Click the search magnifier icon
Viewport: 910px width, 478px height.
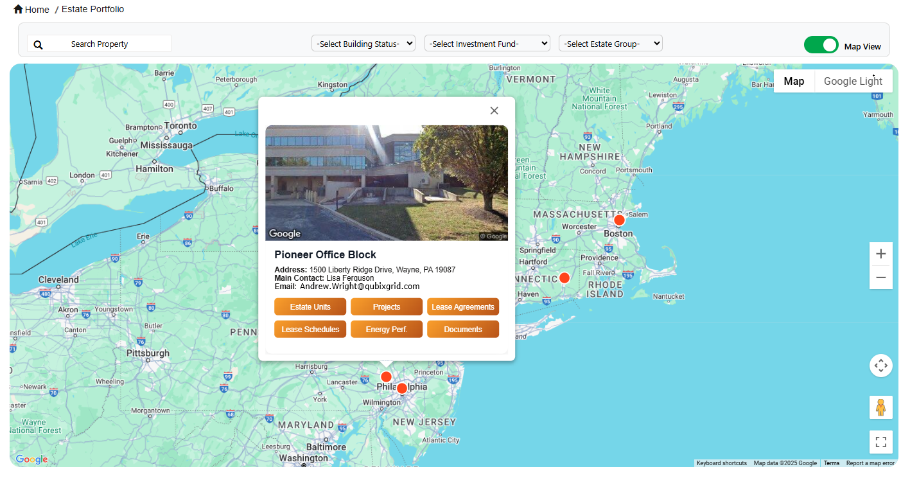pyautogui.click(x=38, y=44)
